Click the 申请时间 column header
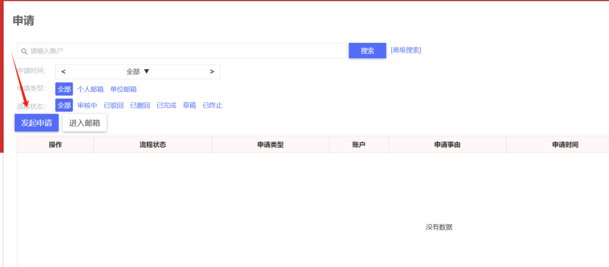Screen dimensions: 609x267 click(x=566, y=144)
